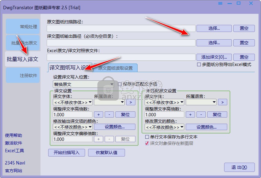Click 调整译文字高倍数 value field
Viewport: 261px width, 178px height.
tap(72, 114)
